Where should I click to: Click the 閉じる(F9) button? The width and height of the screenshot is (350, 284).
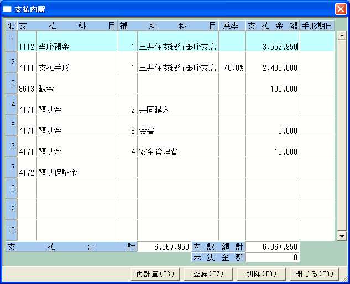tap(314, 274)
